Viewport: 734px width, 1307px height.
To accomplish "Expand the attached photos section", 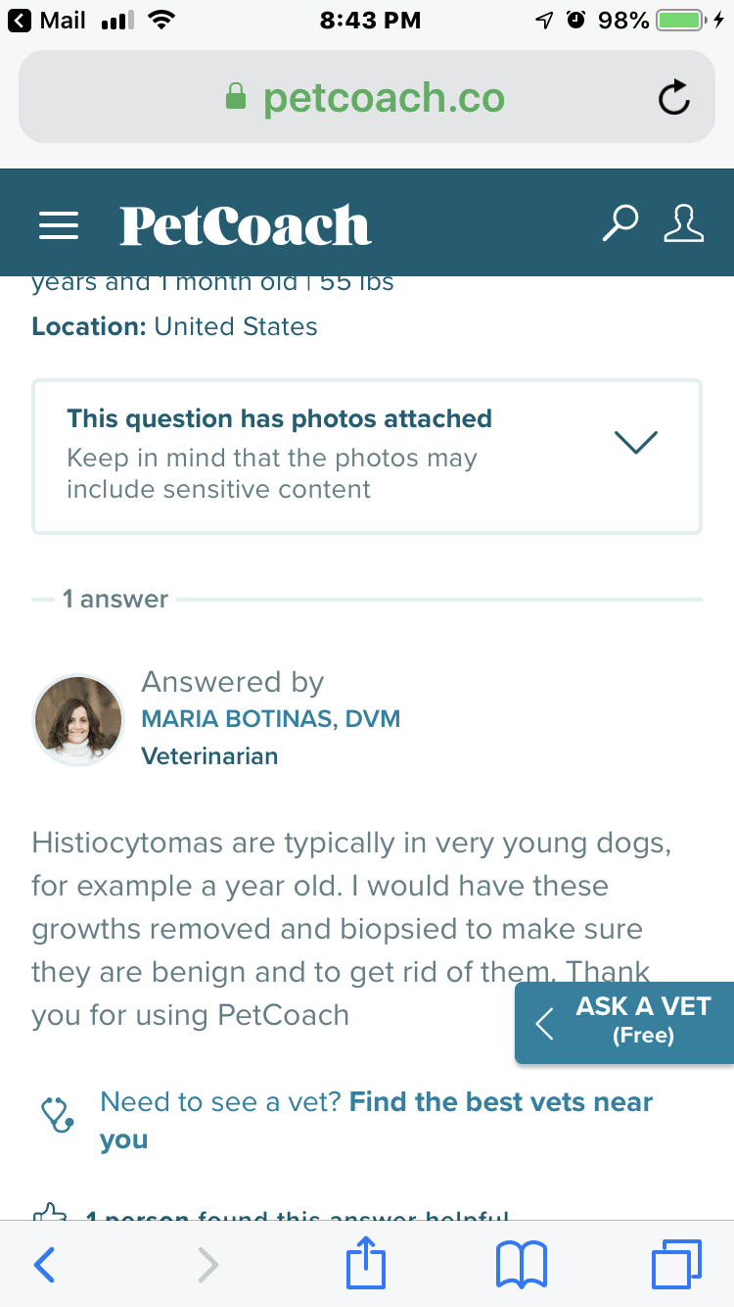I will (635, 443).
